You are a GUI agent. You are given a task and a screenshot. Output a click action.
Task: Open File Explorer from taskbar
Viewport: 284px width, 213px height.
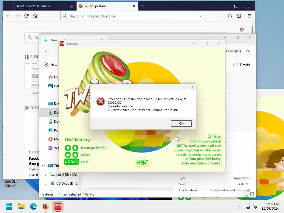21,206
